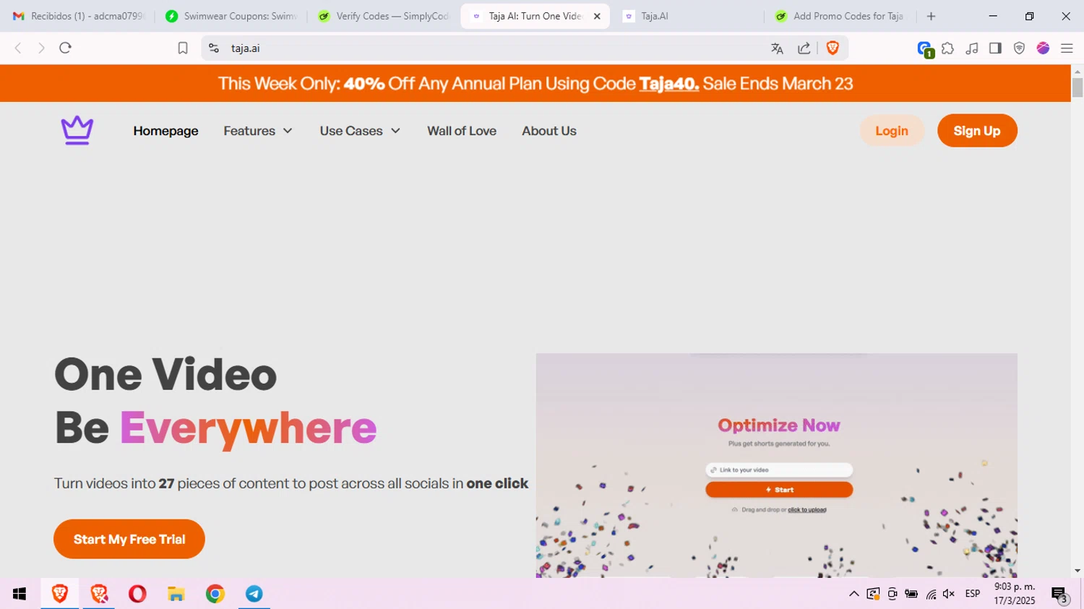Open the extension with green badge 1
Screen dimensions: 1084x609
[925, 49]
